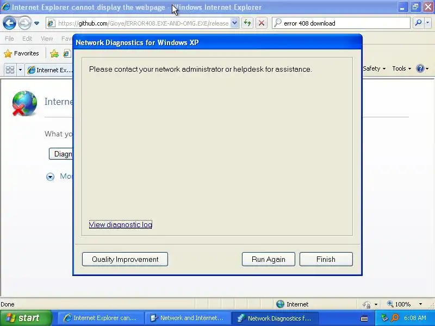
Task: Open the Safety menu in command bar
Action: coord(374,68)
